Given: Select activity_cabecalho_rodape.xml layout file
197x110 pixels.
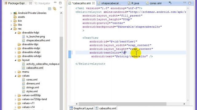Looking at the screenshot, I should pos(43,64).
